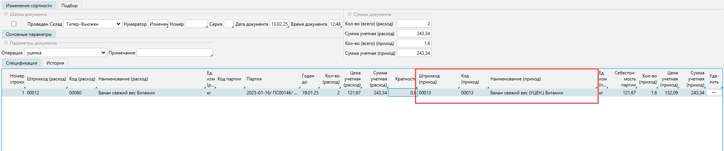Select the Банан свежий вес (УЦЕН.) Витамин cell

point(526,93)
